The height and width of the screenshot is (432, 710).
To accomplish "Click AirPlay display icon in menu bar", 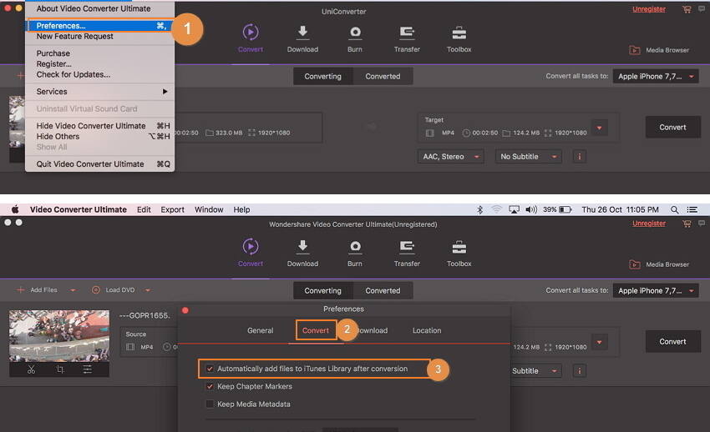I will pos(514,209).
